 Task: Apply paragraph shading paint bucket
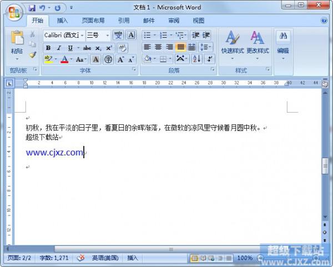147,59
